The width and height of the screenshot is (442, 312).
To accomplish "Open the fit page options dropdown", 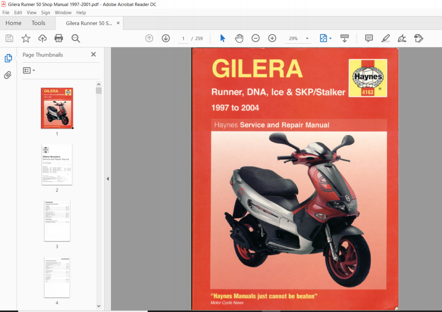I will (x=330, y=39).
